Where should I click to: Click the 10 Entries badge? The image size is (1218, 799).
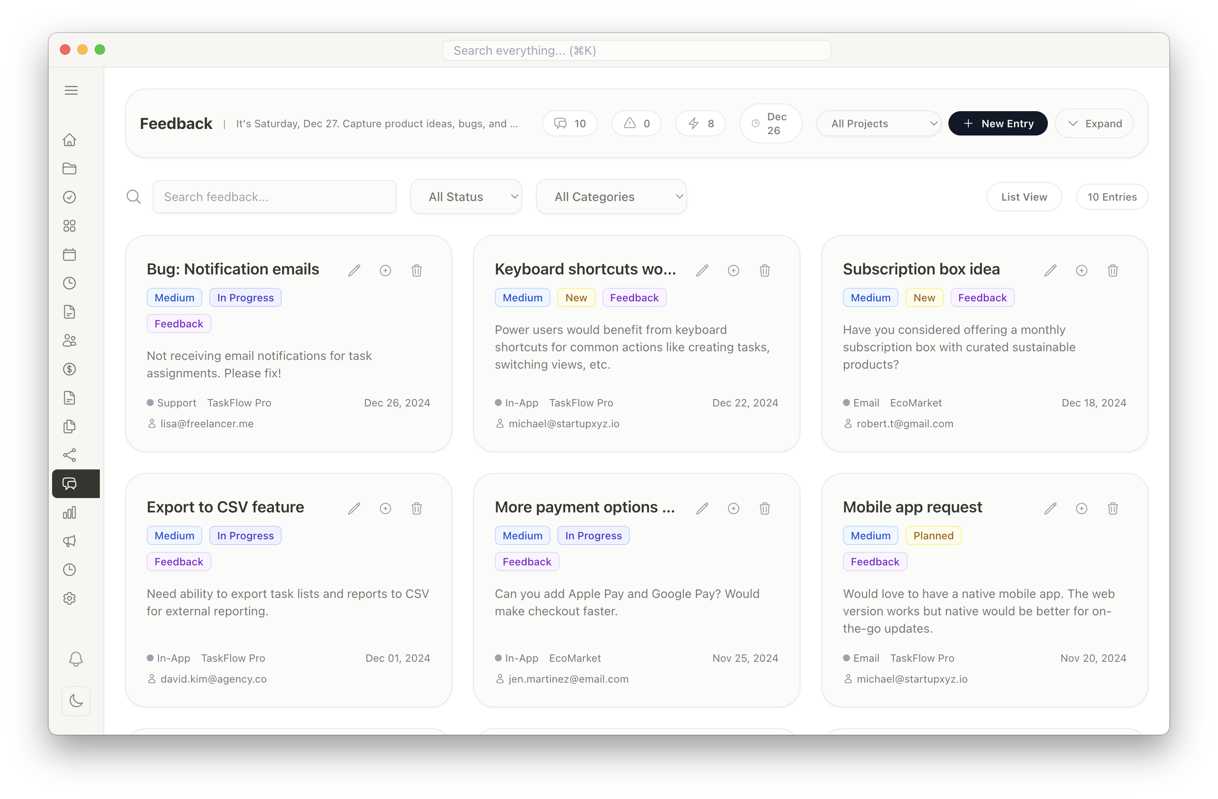click(x=1112, y=197)
